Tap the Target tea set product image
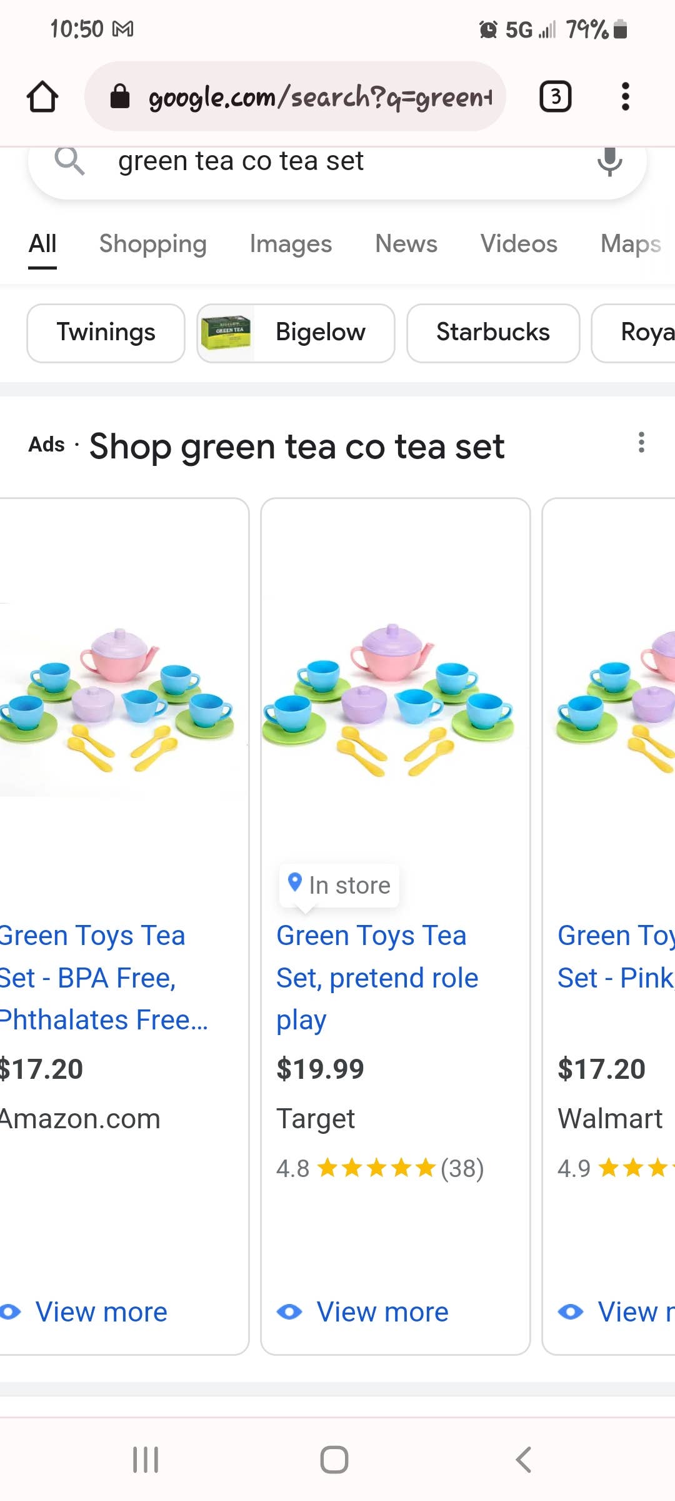The image size is (675, 1501). 389,699
